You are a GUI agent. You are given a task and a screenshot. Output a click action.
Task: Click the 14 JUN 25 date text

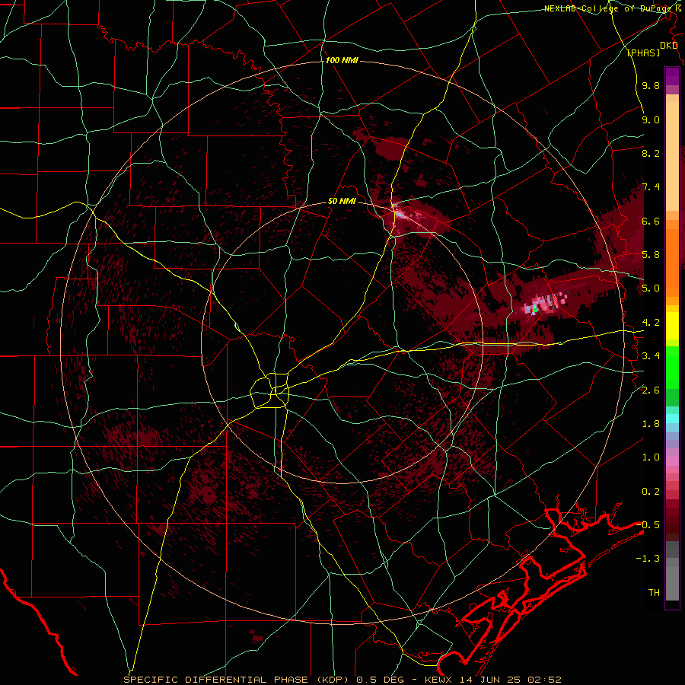[489, 680]
